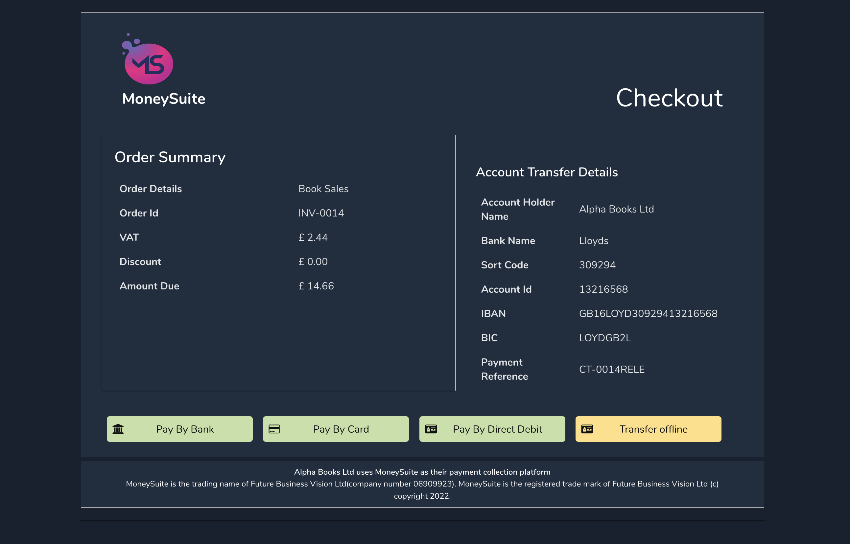Click the VAT label
The height and width of the screenshot is (544, 850).
(129, 238)
